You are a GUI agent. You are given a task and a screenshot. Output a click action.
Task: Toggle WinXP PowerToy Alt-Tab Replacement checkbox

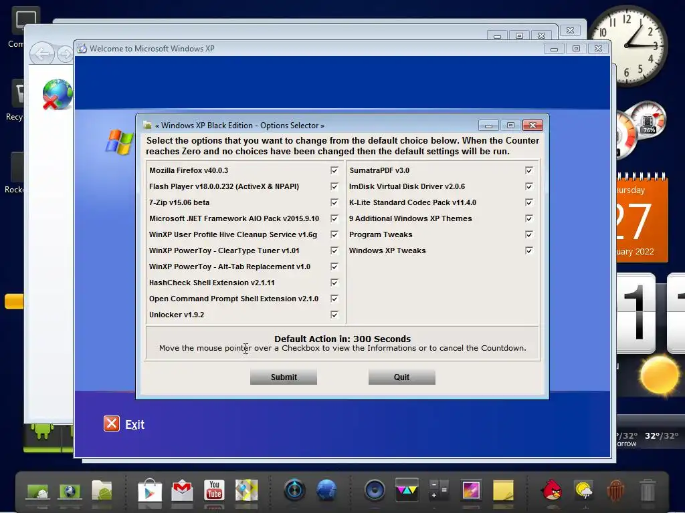(x=334, y=267)
